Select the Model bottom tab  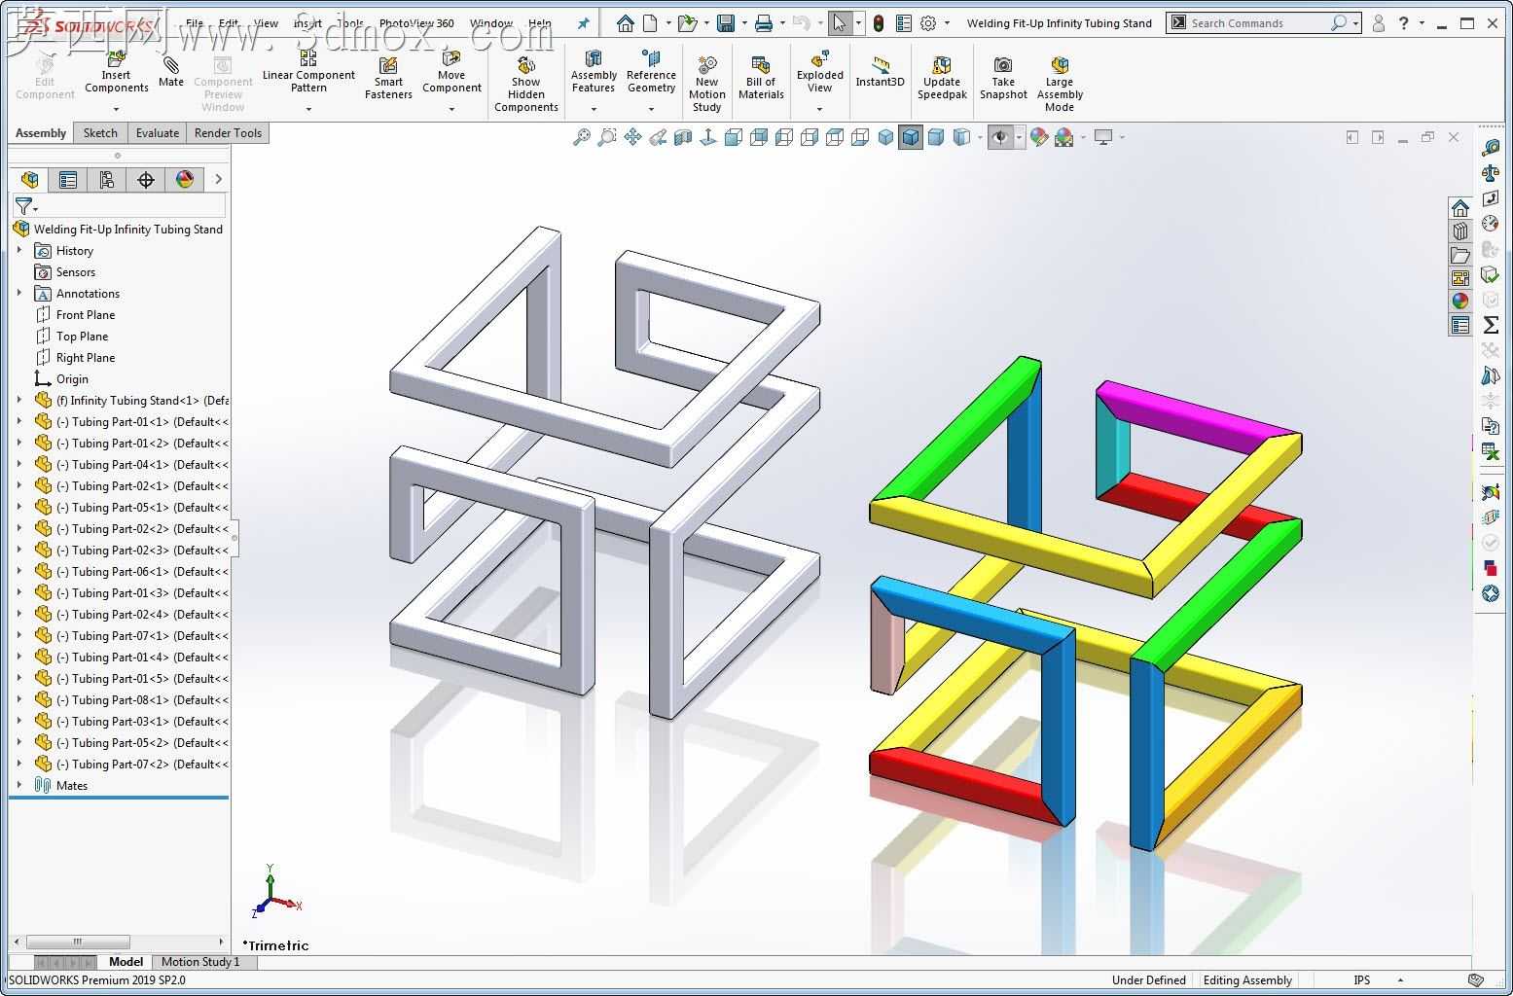click(x=126, y=962)
